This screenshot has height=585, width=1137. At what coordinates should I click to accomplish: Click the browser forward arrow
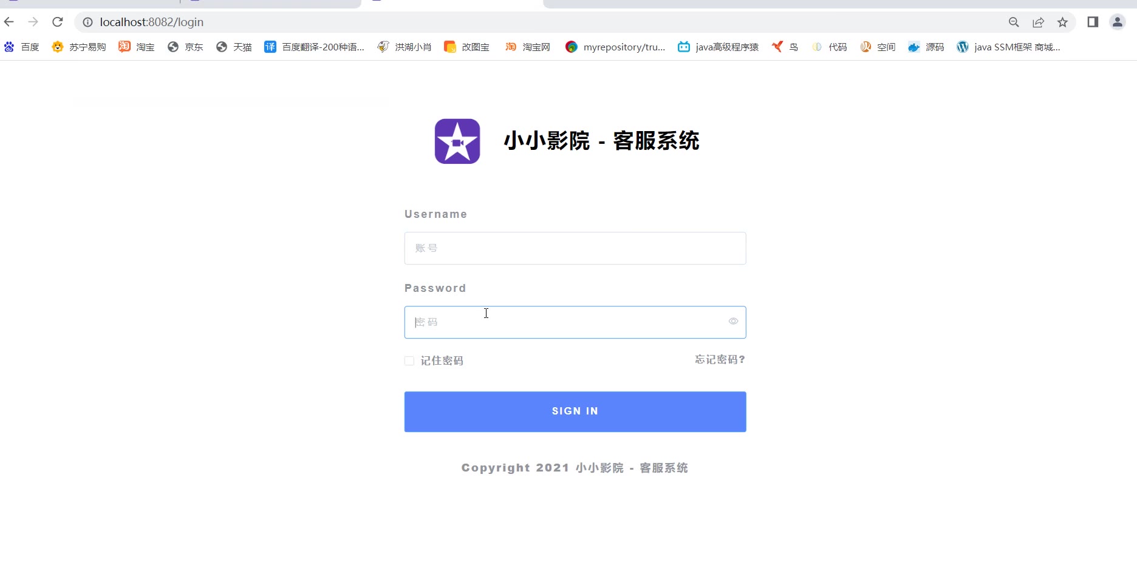coord(33,22)
